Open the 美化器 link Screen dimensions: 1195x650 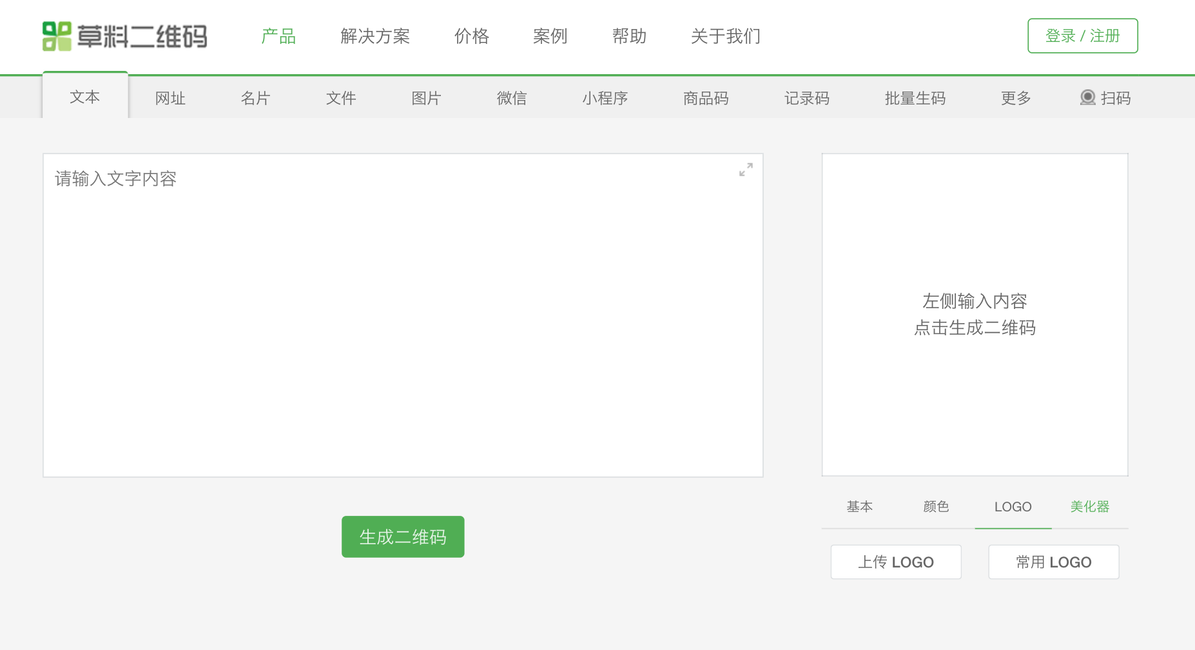pos(1090,507)
